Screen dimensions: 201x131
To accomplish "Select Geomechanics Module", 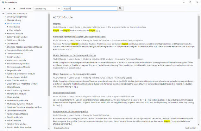I will point(17,77).
